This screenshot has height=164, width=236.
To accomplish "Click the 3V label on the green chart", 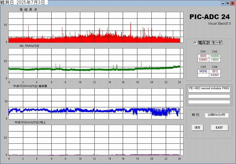I will pos(5,61).
